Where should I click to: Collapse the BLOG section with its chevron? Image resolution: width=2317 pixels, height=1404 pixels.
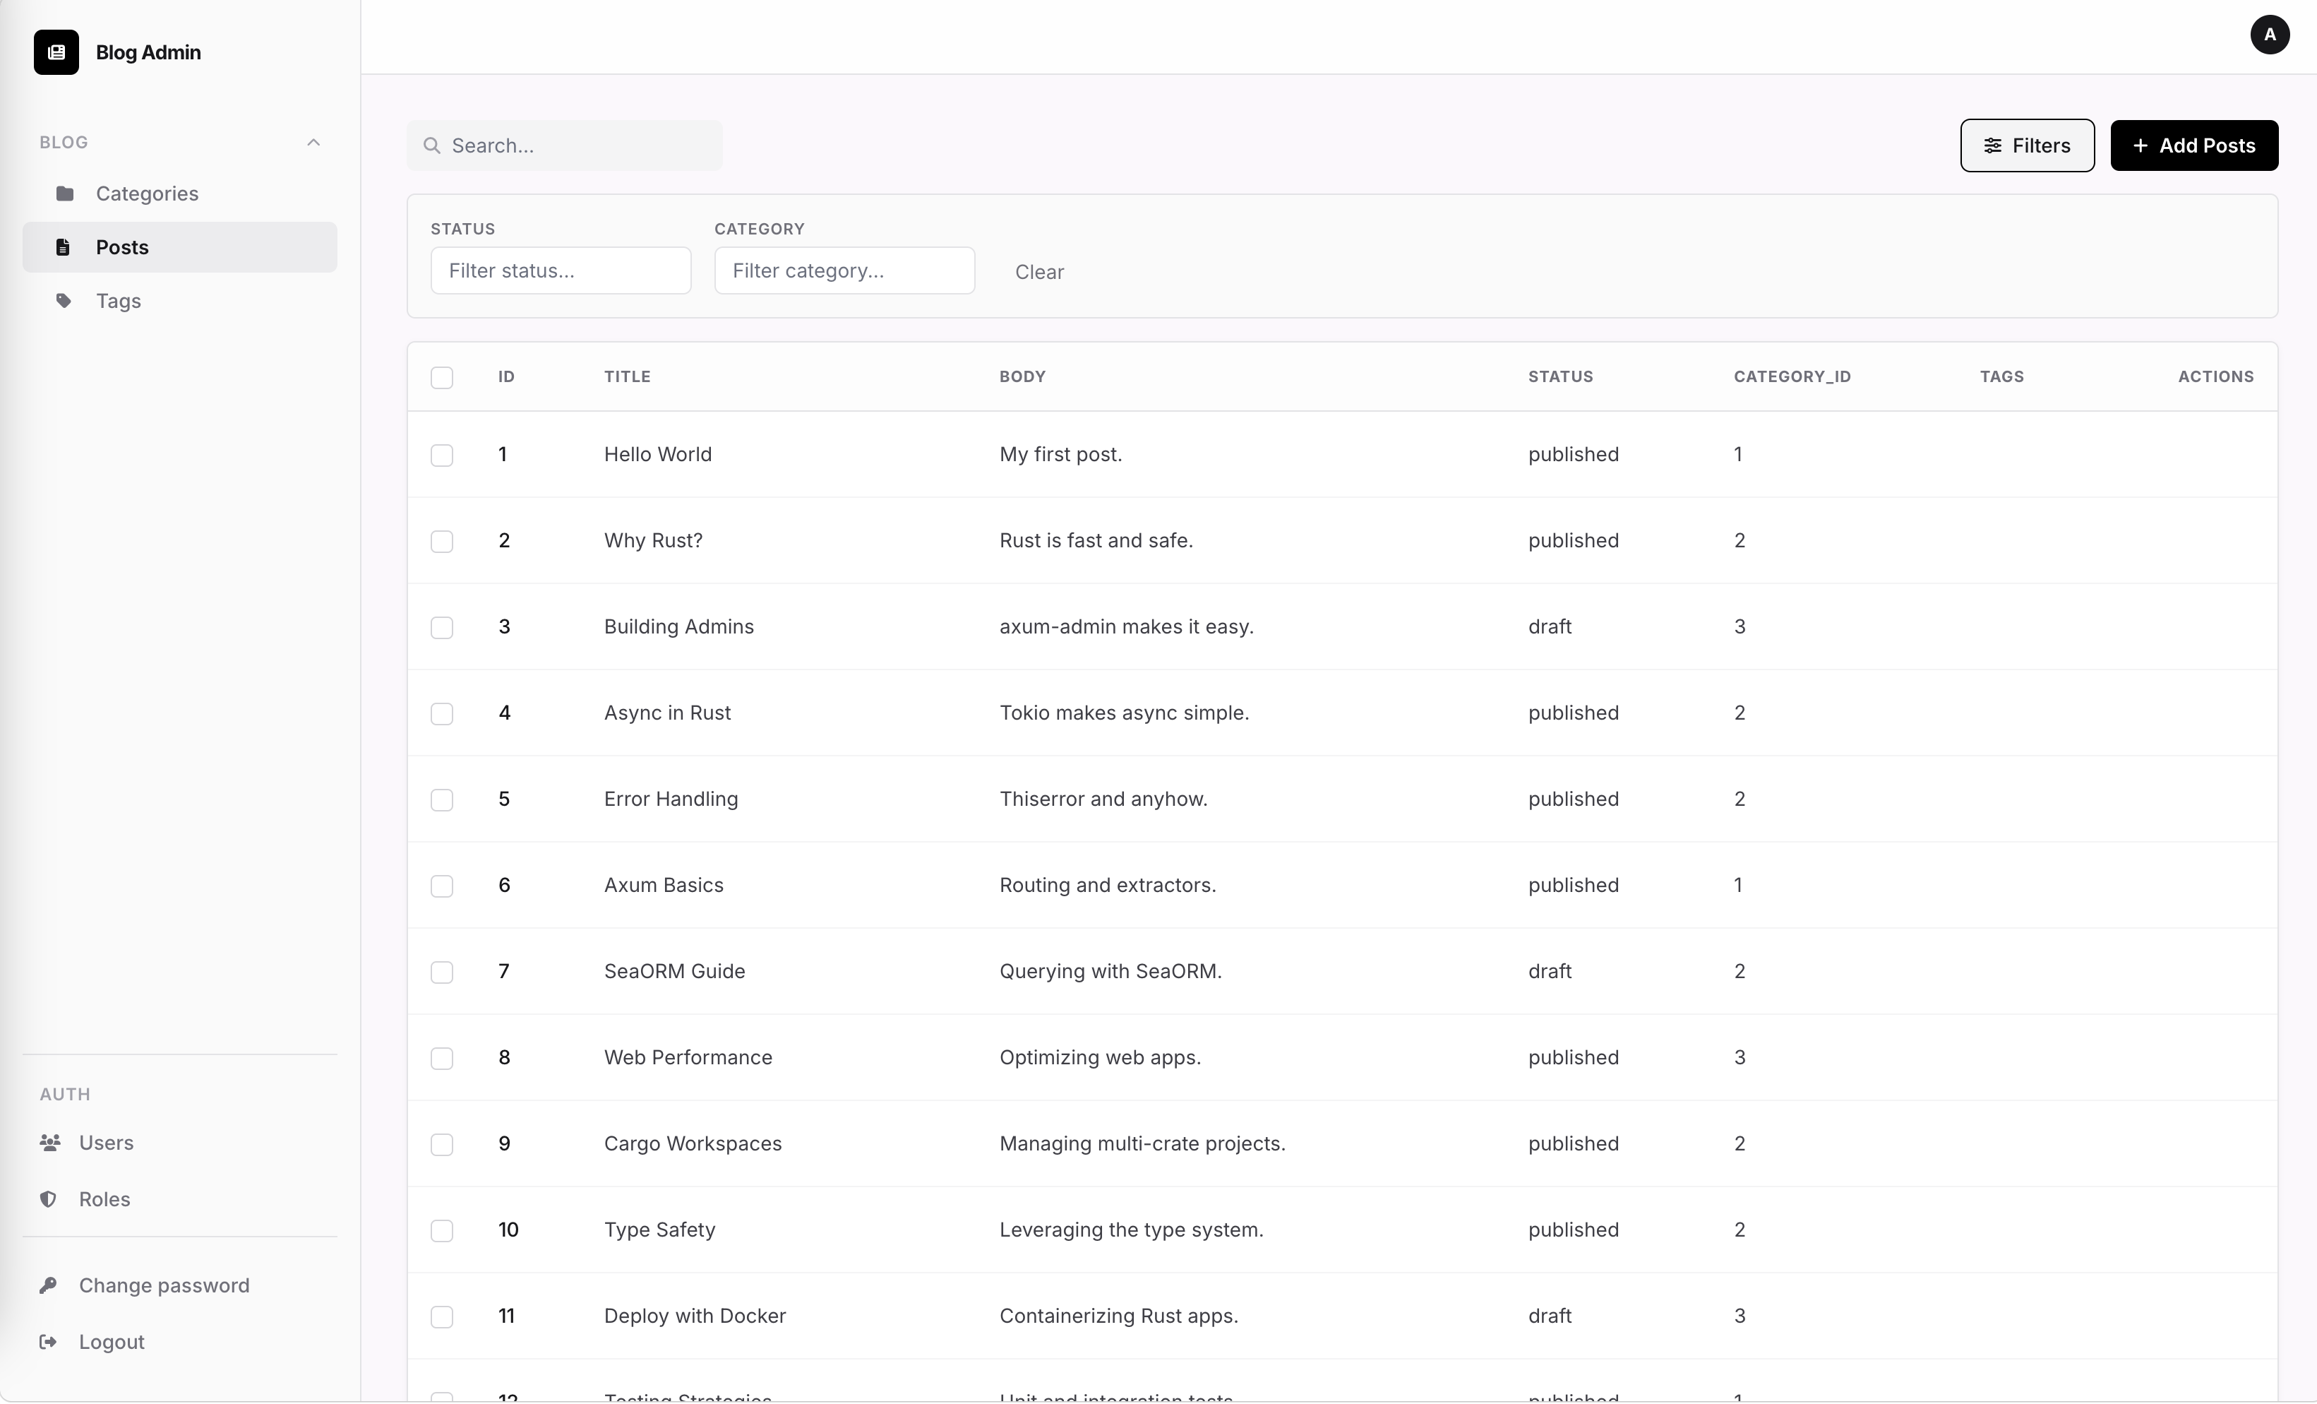point(314,142)
